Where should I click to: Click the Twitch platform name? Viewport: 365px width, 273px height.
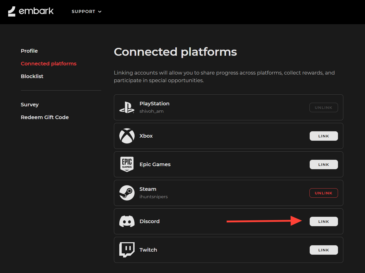click(148, 250)
